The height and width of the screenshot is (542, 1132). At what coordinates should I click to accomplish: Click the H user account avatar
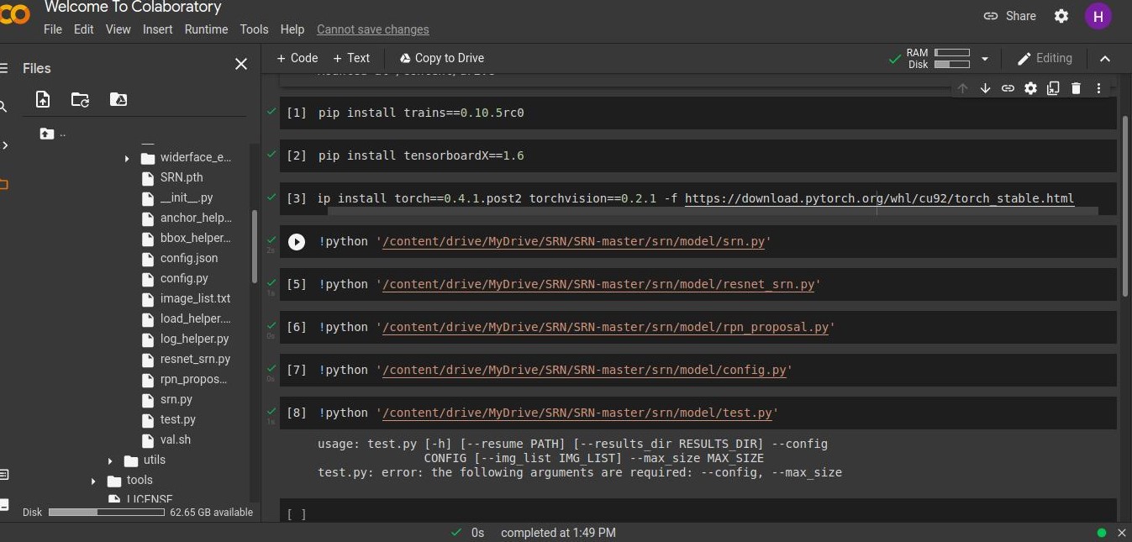click(x=1098, y=16)
